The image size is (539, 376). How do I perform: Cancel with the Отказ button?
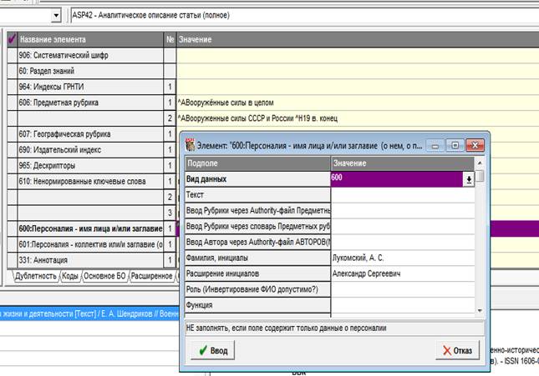457,350
